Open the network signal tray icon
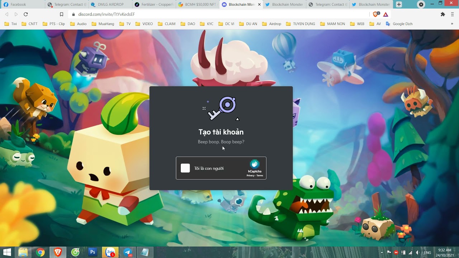459x258 pixels. tap(411, 253)
